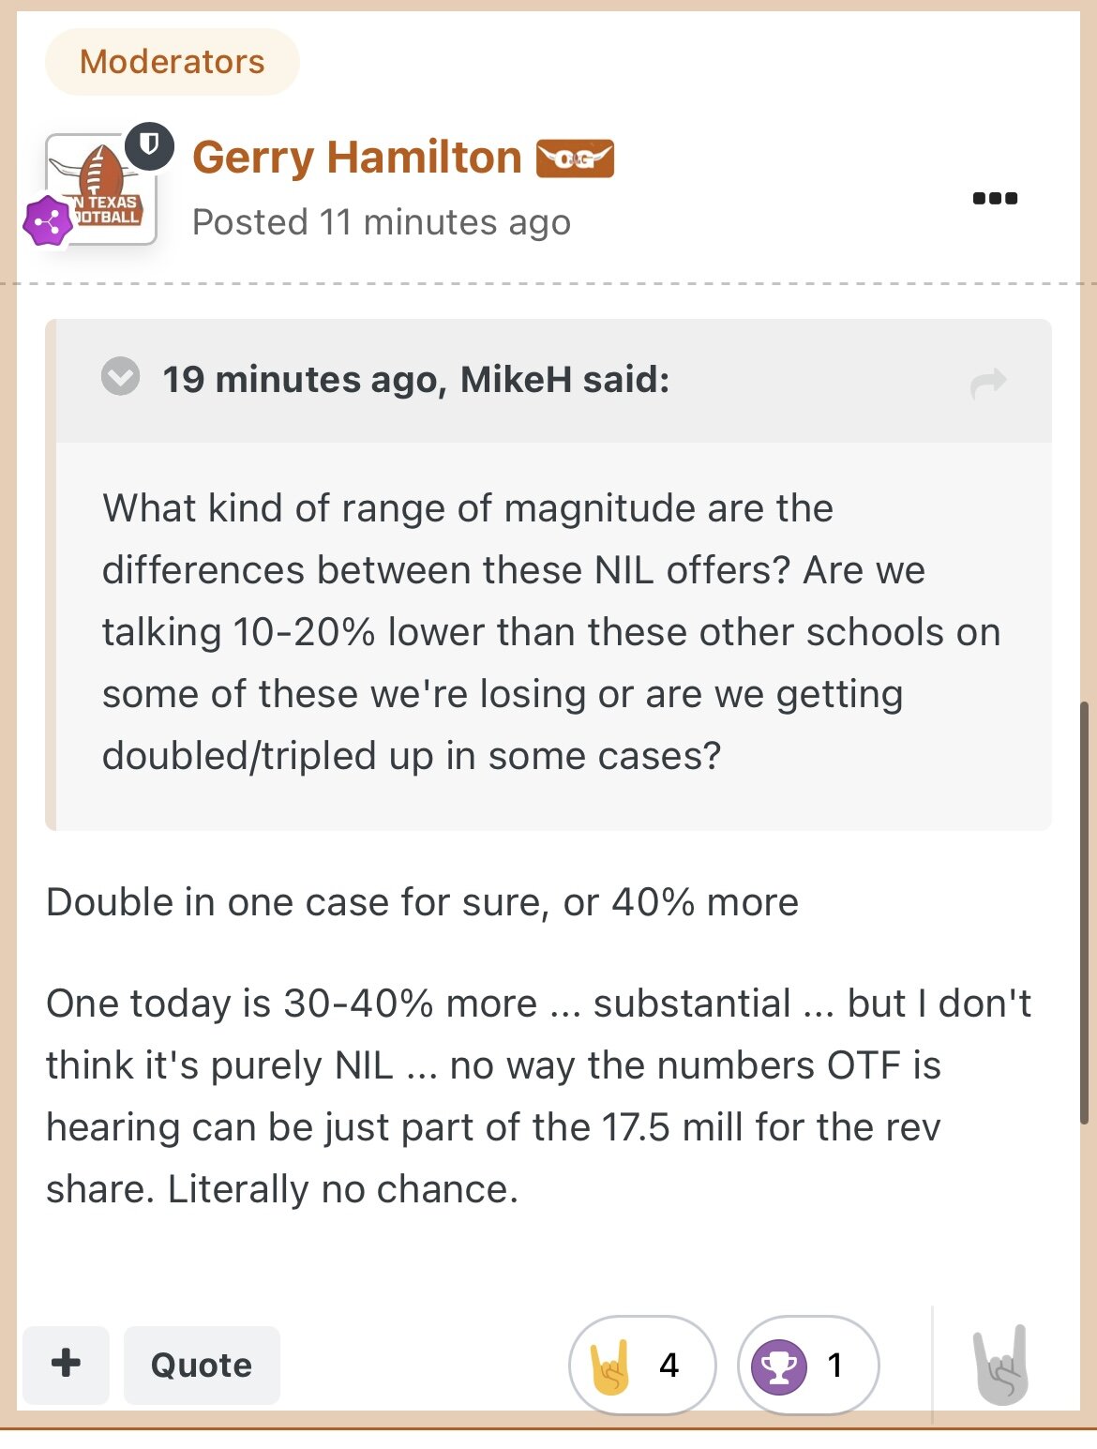This screenshot has width=1097, height=1449.
Task: Click the yellow hook 'em hand icon
Action: tap(610, 1366)
